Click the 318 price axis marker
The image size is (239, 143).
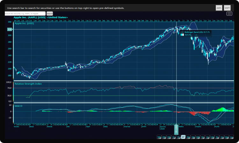coord(10,29)
